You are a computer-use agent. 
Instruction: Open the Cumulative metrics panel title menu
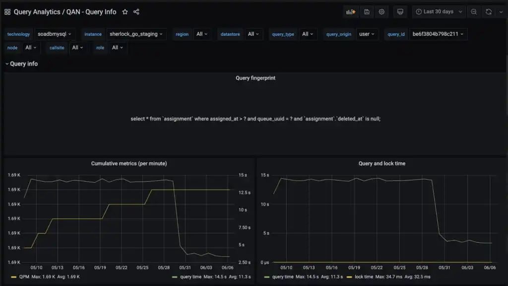(129, 164)
